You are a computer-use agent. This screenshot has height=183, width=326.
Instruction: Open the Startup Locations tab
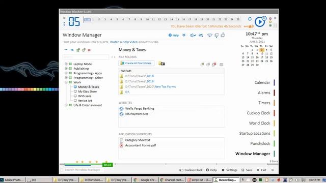tap(255, 133)
